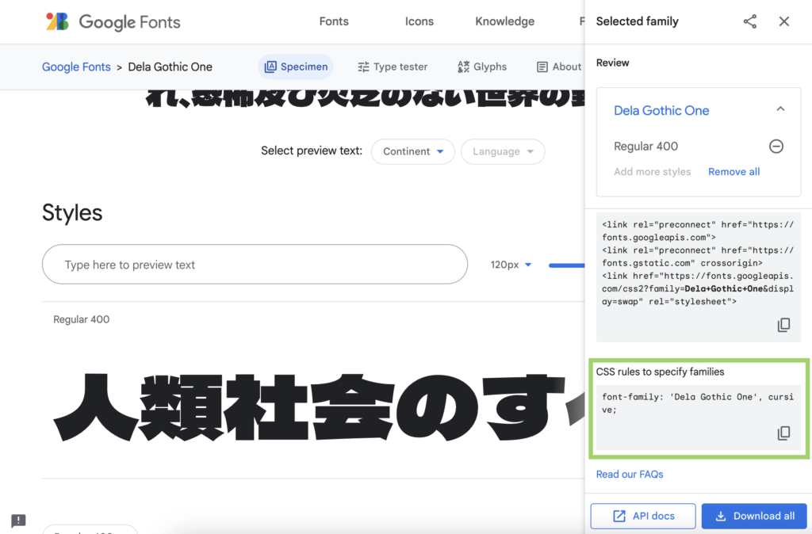Open the Knowledge menu item
The width and height of the screenshot is (812, 534).
(504, 21)
